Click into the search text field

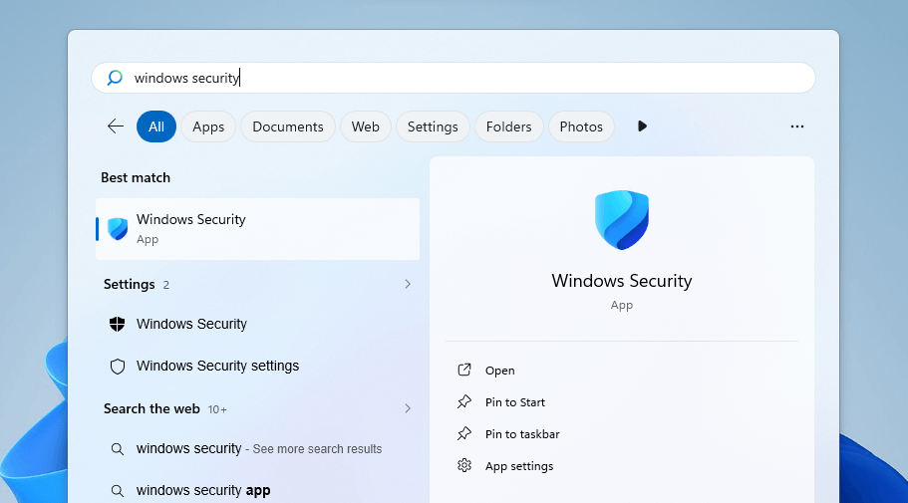454,78
